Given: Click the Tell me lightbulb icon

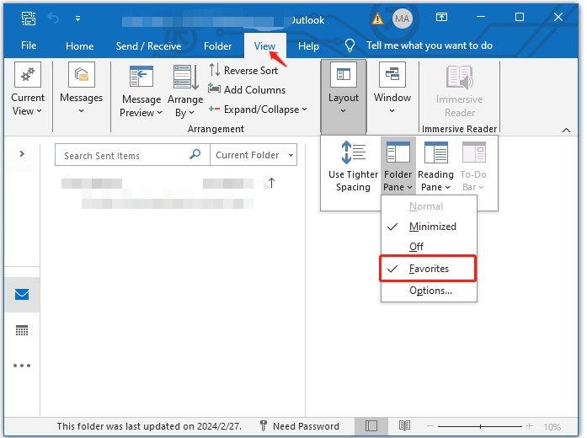Looking at the screenshot, I should point(350,45).
